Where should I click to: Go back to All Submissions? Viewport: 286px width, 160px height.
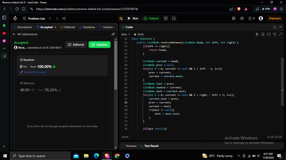[x=25, y=34]
